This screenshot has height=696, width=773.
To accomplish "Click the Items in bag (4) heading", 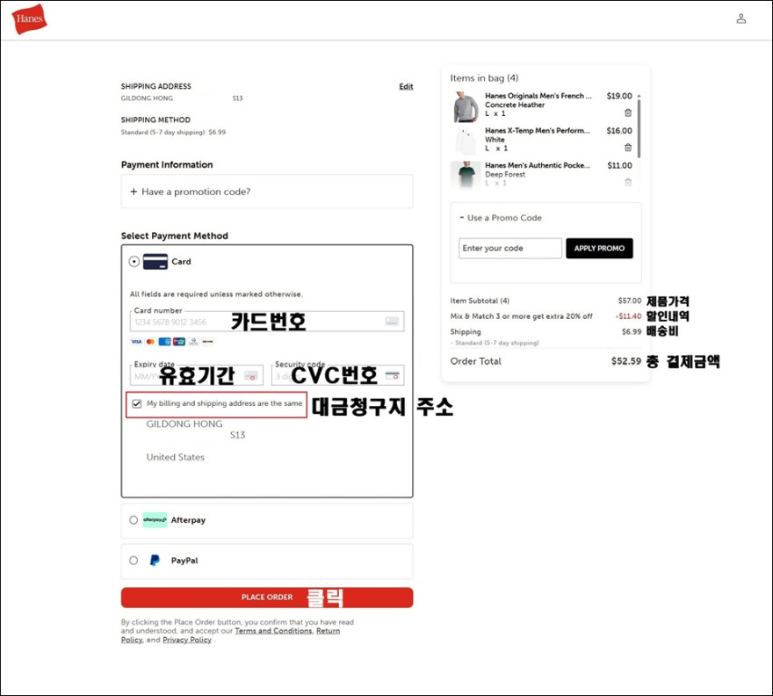I will (484, 78).
